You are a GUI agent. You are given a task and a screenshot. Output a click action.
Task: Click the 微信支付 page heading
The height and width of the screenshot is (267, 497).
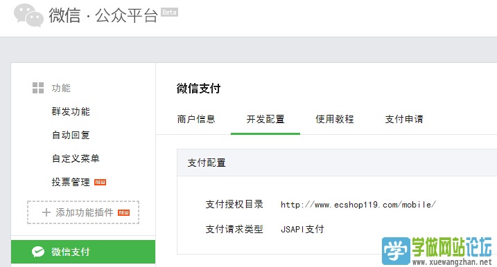(x=198, y=89)
